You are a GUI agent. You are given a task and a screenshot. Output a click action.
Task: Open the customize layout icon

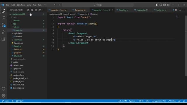[x=168, y=5]
